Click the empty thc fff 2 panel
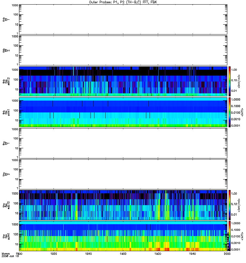Screen dimensions: 246x263 pos(123,174)
